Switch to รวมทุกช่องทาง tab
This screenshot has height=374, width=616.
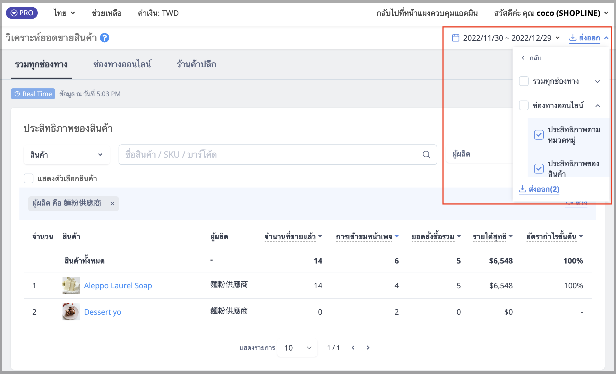pos(41,65)
